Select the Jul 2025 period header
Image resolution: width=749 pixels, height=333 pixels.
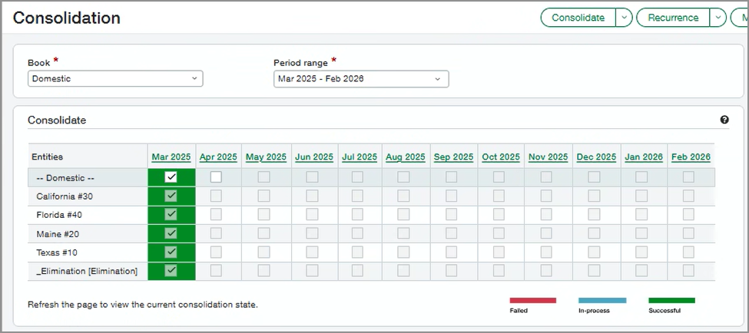coord(360,157)
